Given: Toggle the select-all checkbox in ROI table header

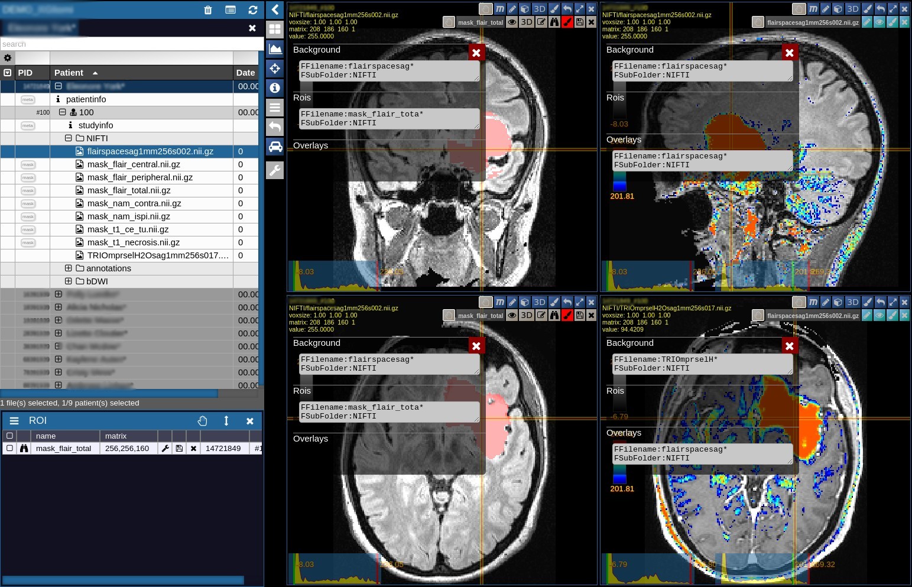Looking at the screenshot, I should click(x=9, y=436).
